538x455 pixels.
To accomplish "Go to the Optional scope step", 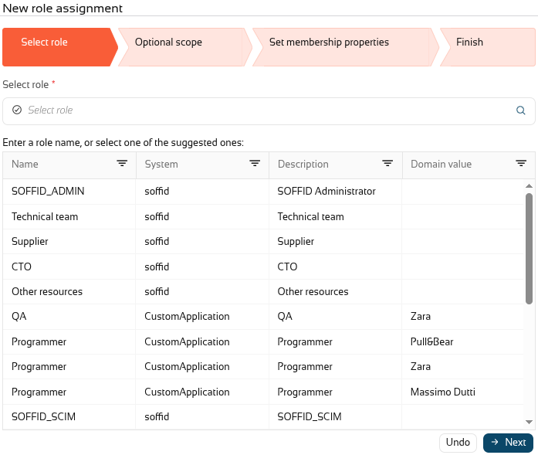I will [x=185, y=47].
